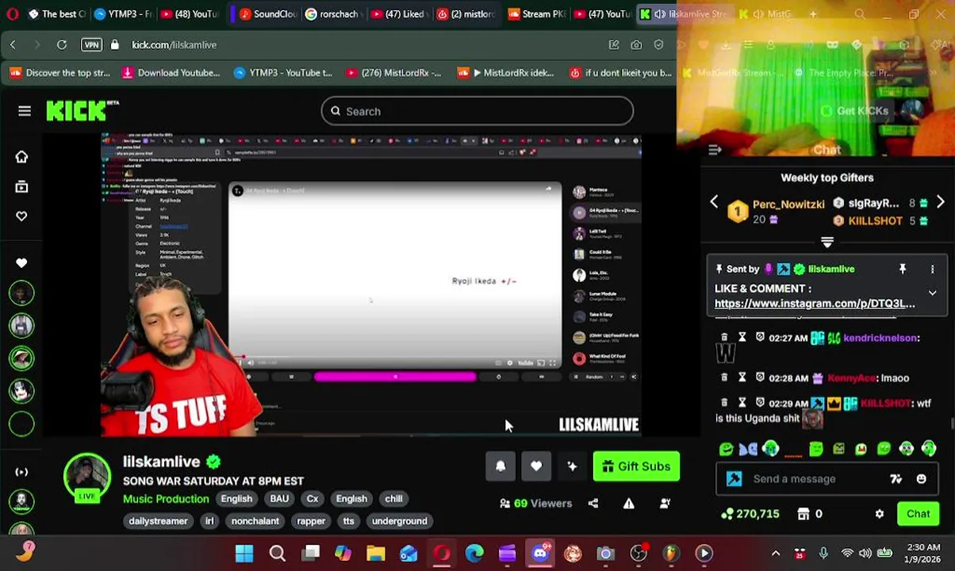955x571 pixels.
Task: Toggle the browser VPN badge
Action: (91, 45)
